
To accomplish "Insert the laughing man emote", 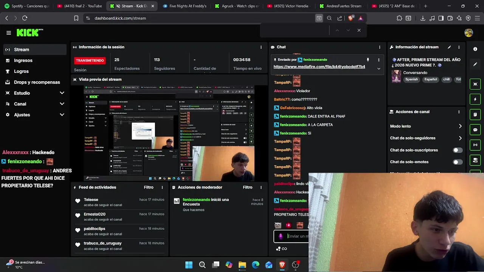I will pos(300,225).
